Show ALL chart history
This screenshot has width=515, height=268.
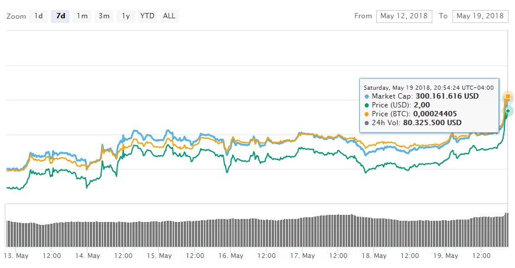pos(169,16)
